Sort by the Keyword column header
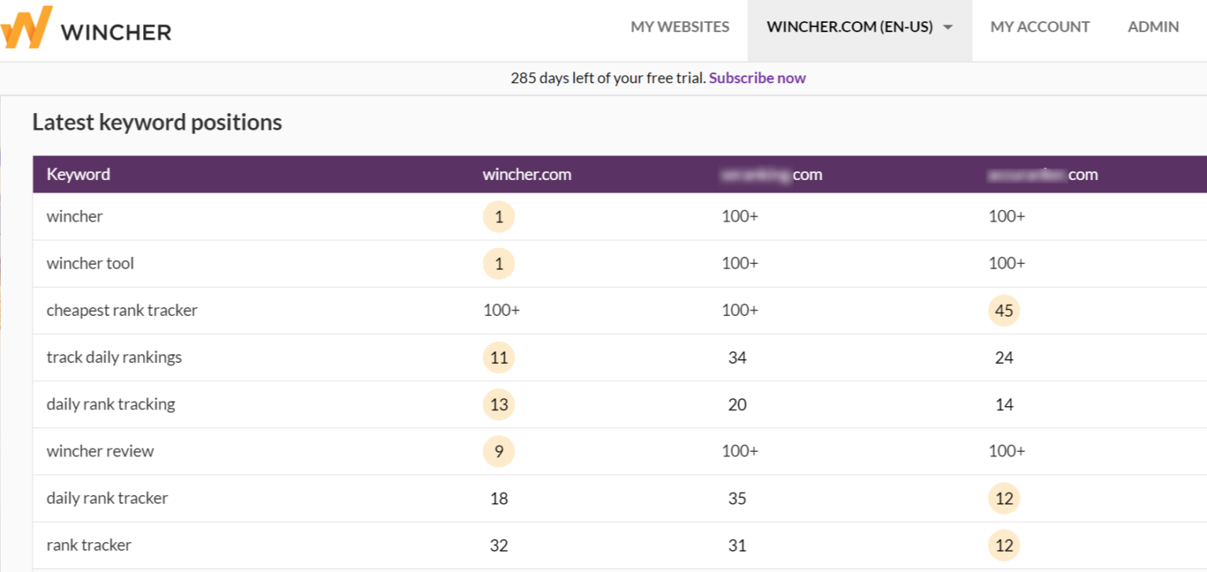Image resolution: width=1207 pixels, height=572 pixels. pyautogui.click(x=78, y=174)
